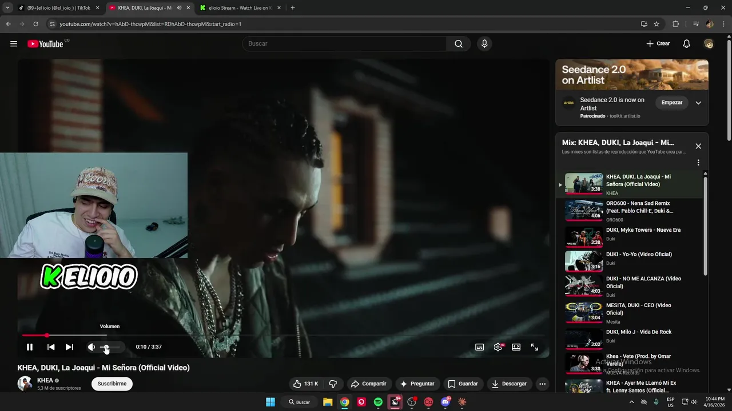Adjust the volume slider
Screen dimensions: 732x411
pyautogui.click(x=111, y=347)
